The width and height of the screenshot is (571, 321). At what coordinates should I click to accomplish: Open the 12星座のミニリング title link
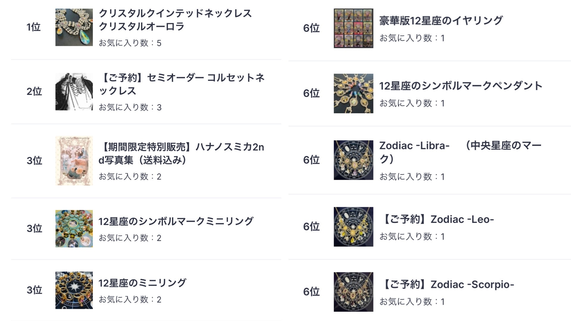[142, 283]
